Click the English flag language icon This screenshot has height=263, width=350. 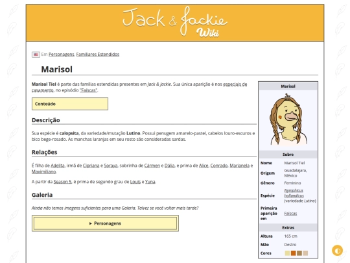tap(36, 55)
